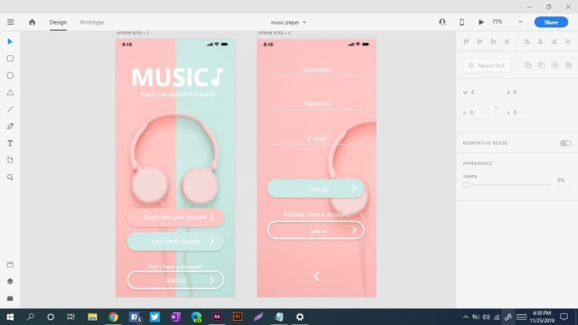This screenshot has width=578, height=325.
Task: Adjust the Opacity slider handle
Action: 467,185
